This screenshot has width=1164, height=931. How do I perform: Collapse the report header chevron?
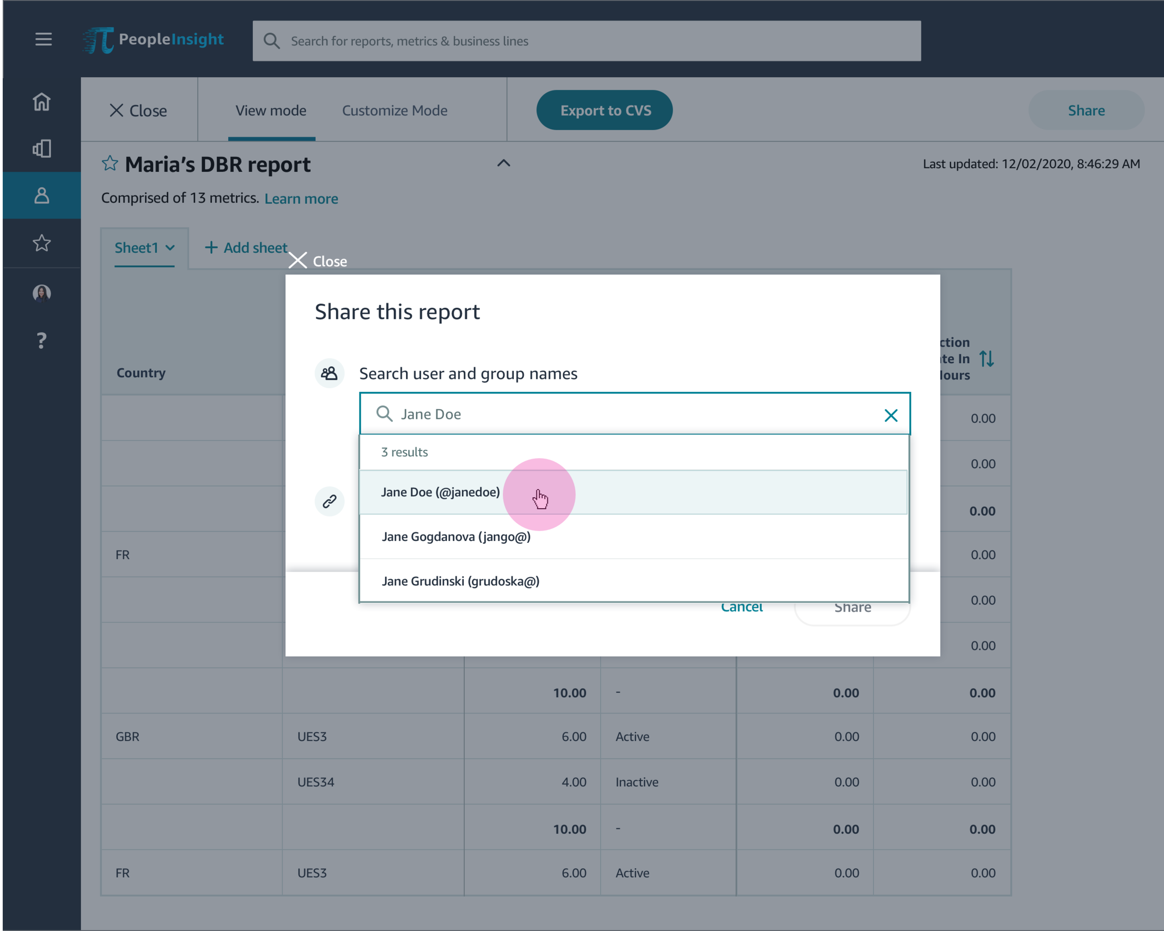click(x=503, y=163)
